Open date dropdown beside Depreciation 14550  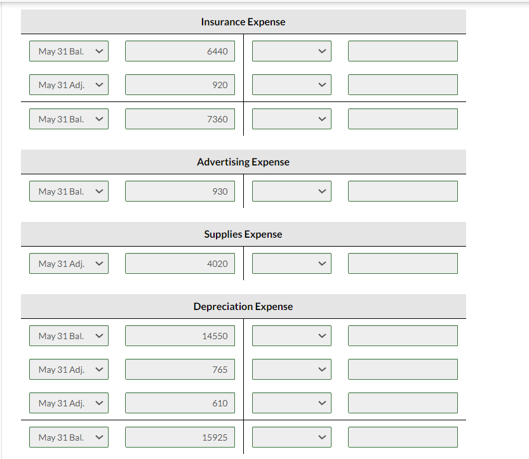tap(69, 336)
